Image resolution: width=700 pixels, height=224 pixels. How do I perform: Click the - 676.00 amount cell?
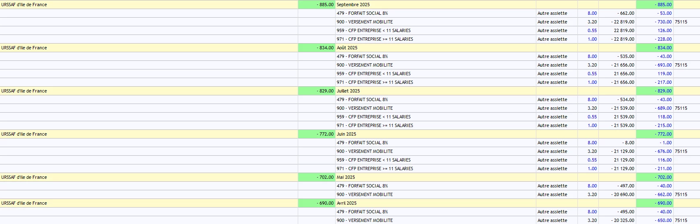[655, 151]
